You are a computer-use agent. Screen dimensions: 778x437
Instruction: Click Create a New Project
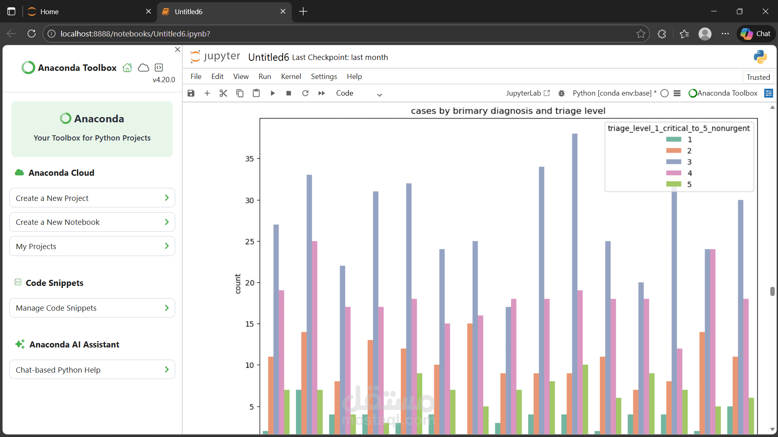[92, 198]
